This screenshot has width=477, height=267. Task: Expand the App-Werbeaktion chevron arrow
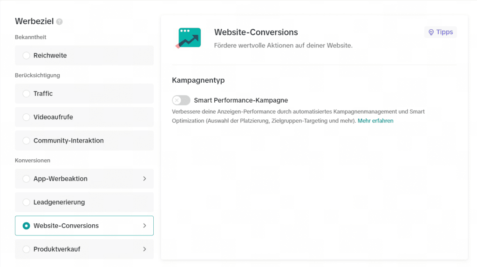coord(144,179)
